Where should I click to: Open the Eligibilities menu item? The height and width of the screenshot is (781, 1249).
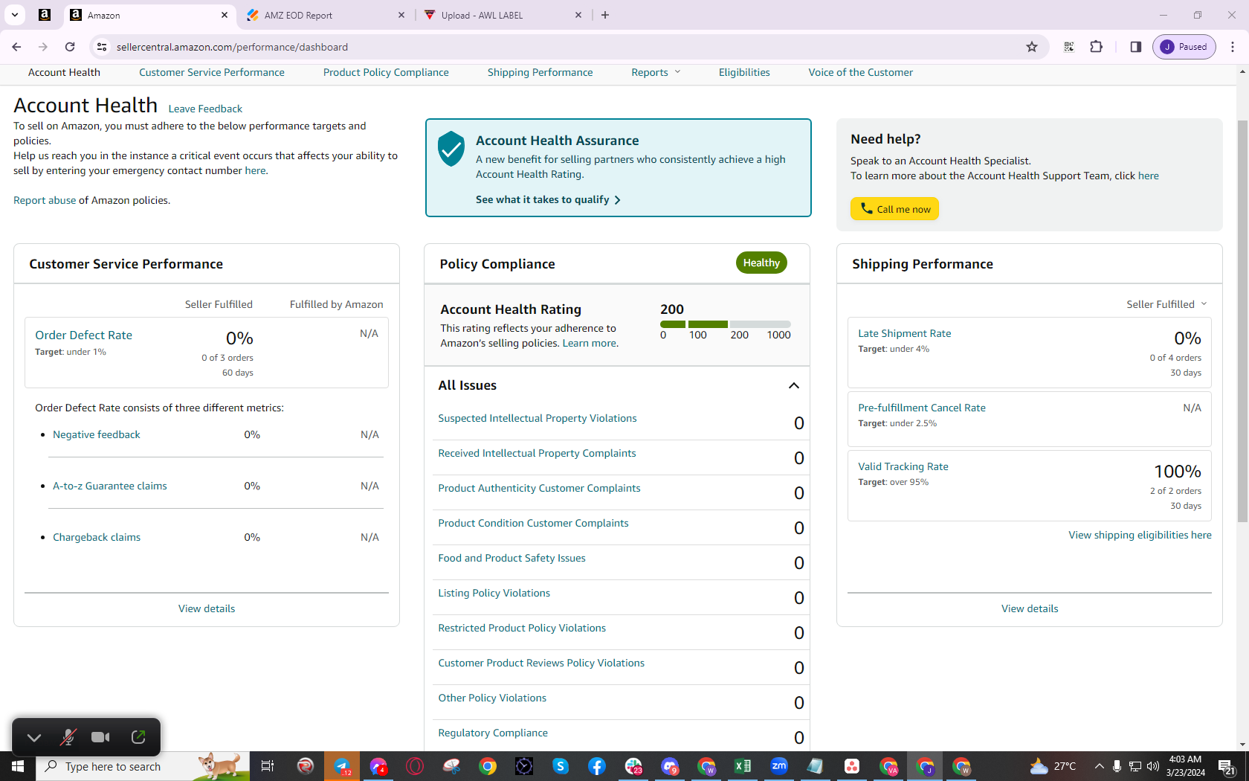point(744,72)
